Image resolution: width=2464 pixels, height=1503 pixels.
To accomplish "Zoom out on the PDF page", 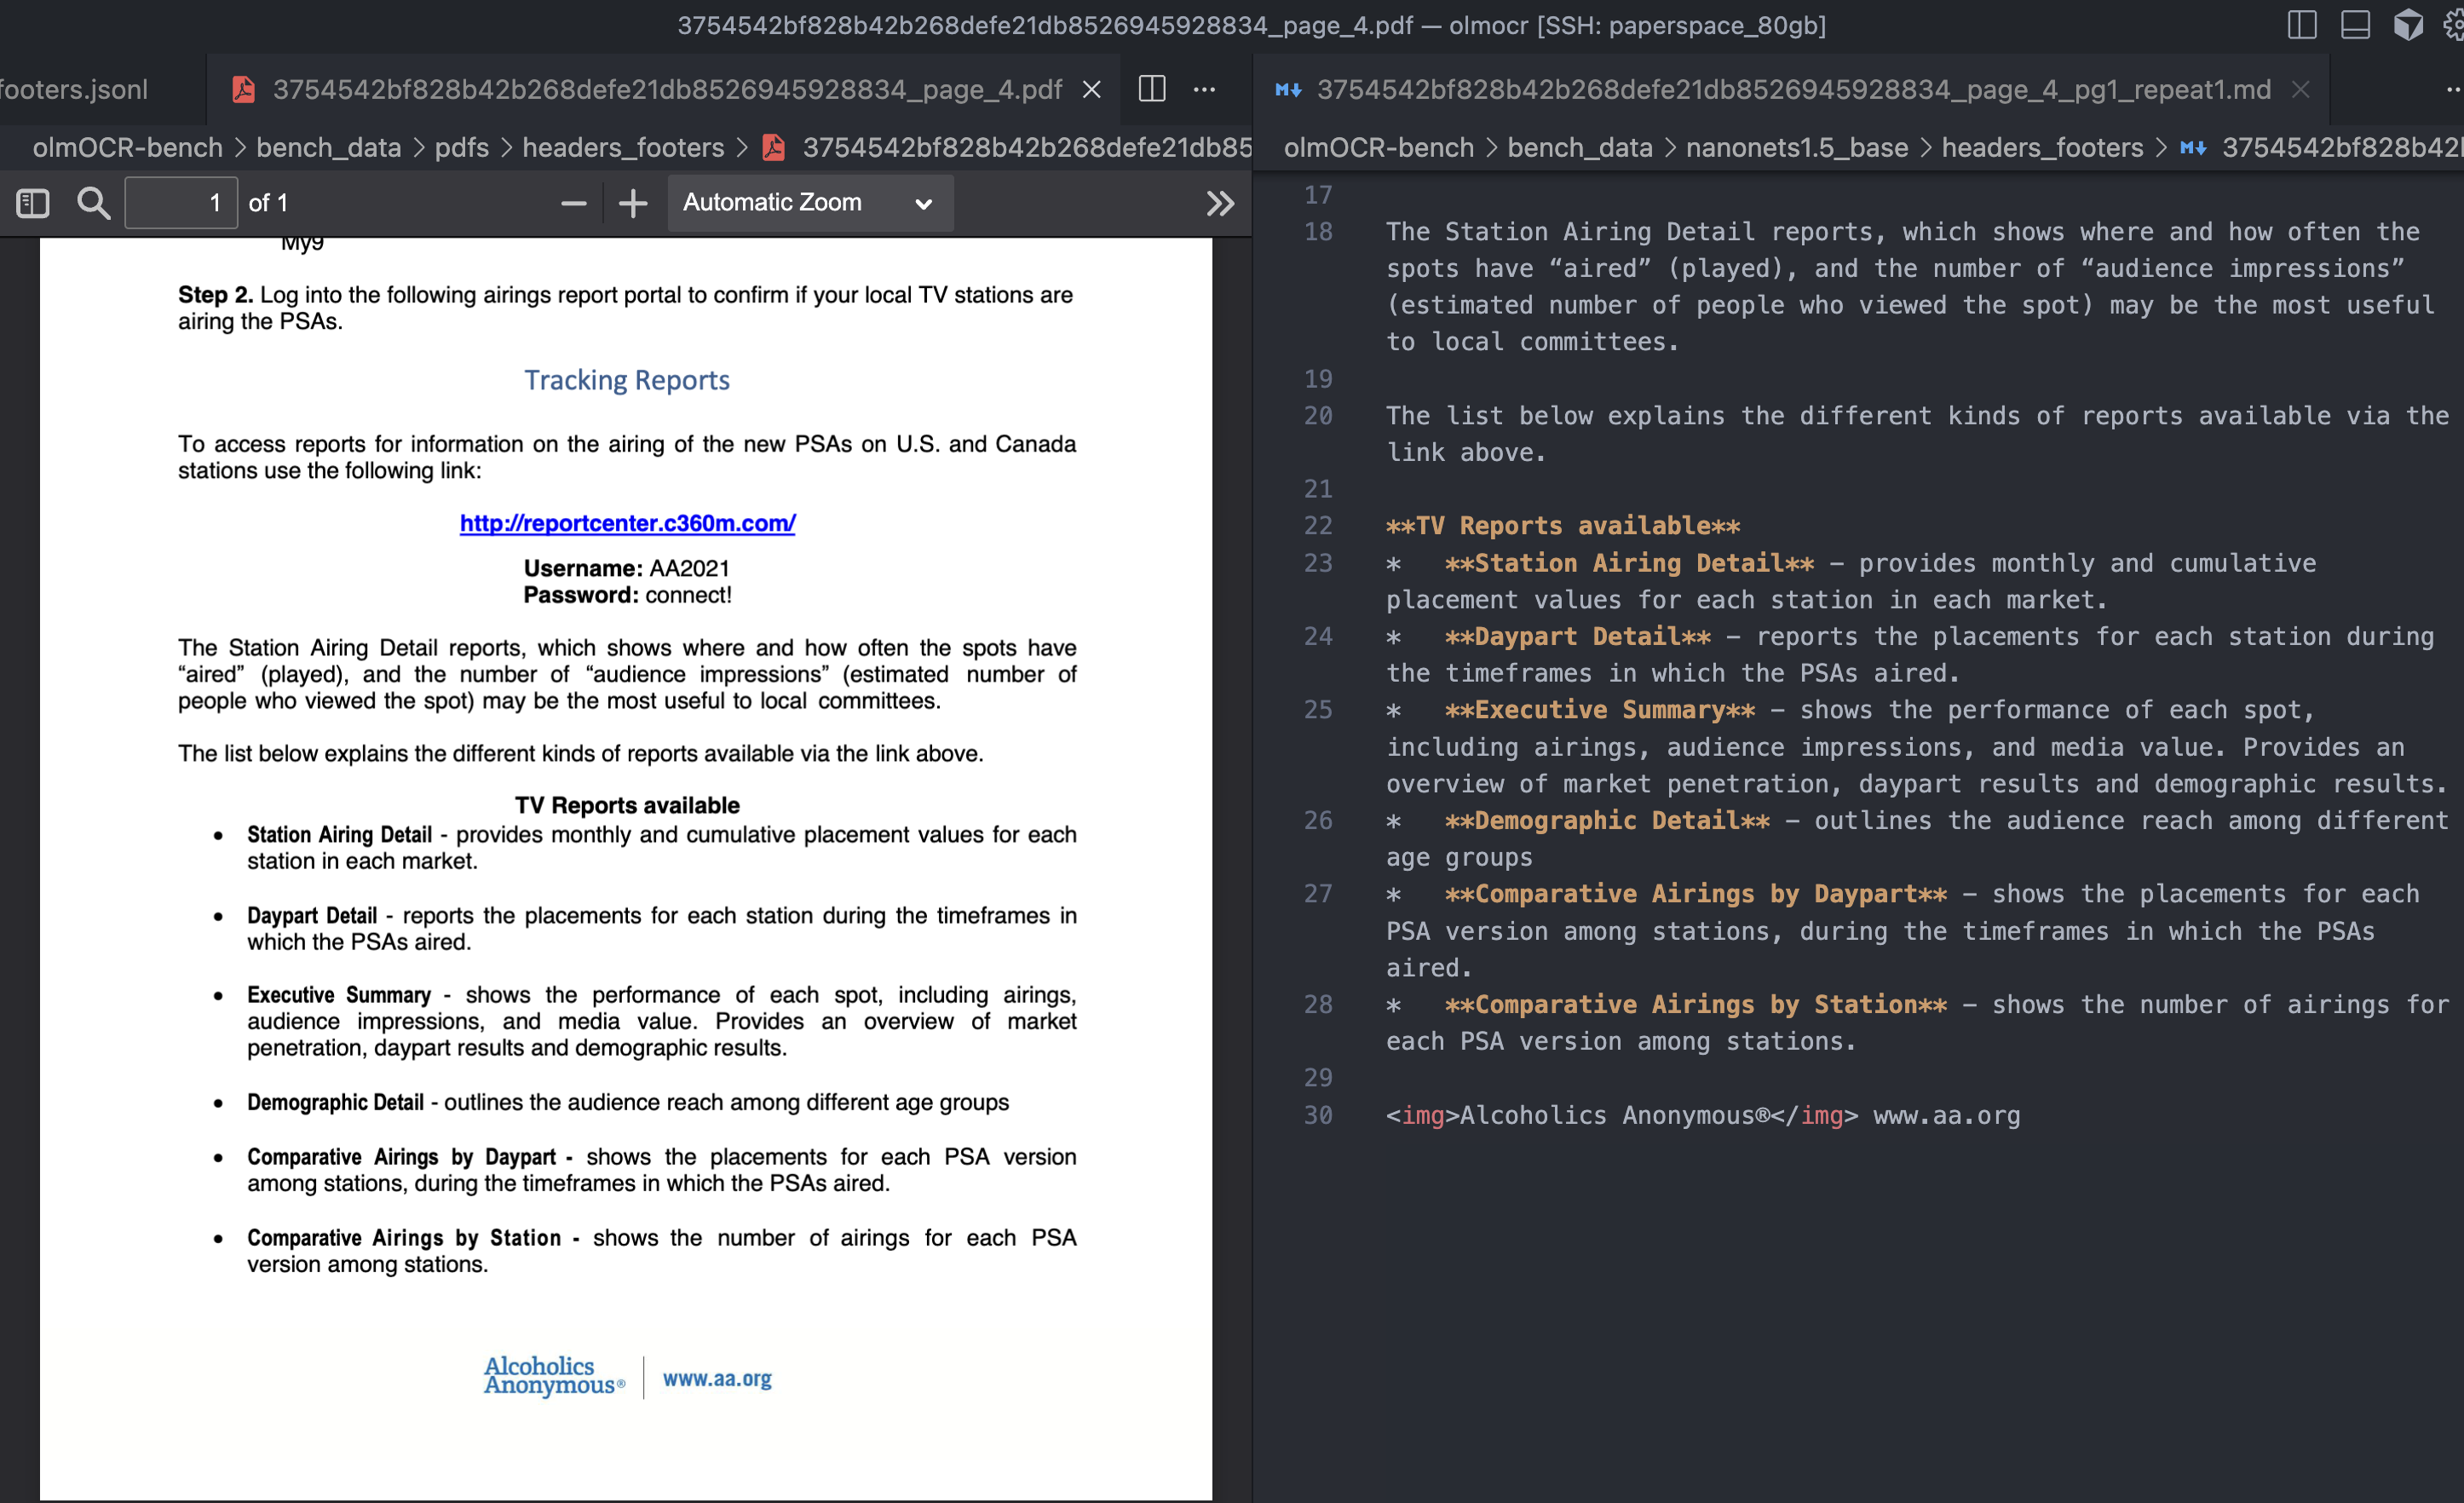I will click(573, 202).
